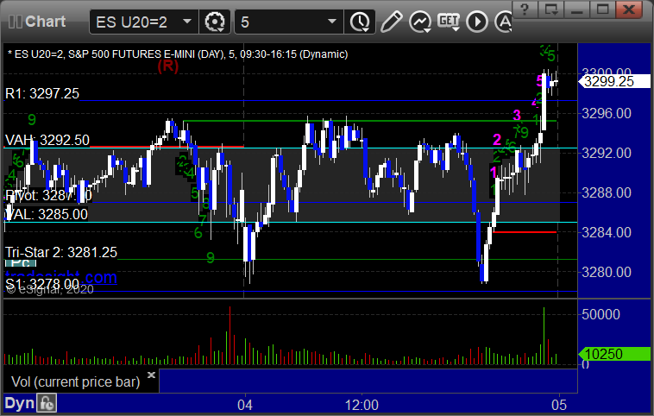Click the 50000 volume axis label

(601, 314)
